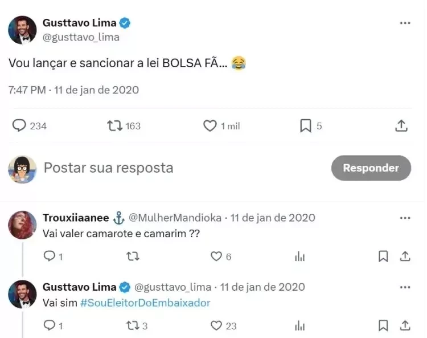The width and height of the screenshot is (427, 338).
Task: Open more options on Trouxiiaanee's reply
Action: (405, 218)
